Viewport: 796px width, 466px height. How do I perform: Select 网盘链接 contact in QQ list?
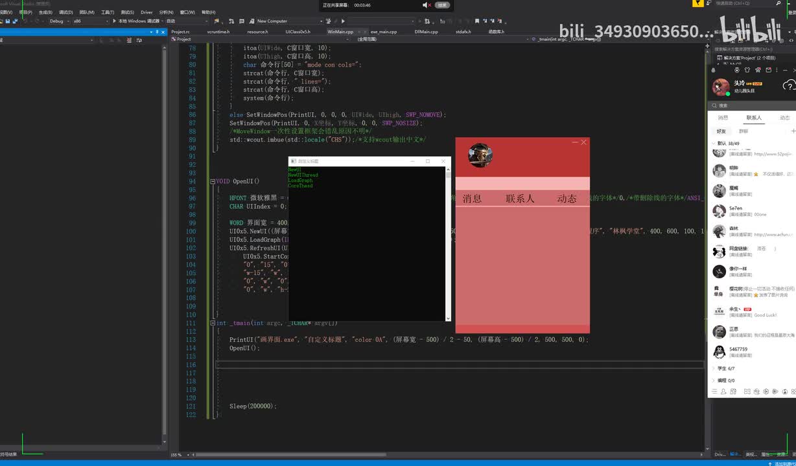pyautogui.click(x=752, y=251)
